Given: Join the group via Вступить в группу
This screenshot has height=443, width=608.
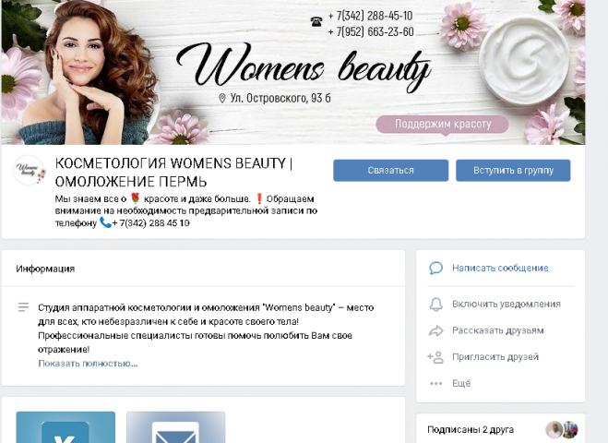Looking at the screenshot, I should point(513,171).
